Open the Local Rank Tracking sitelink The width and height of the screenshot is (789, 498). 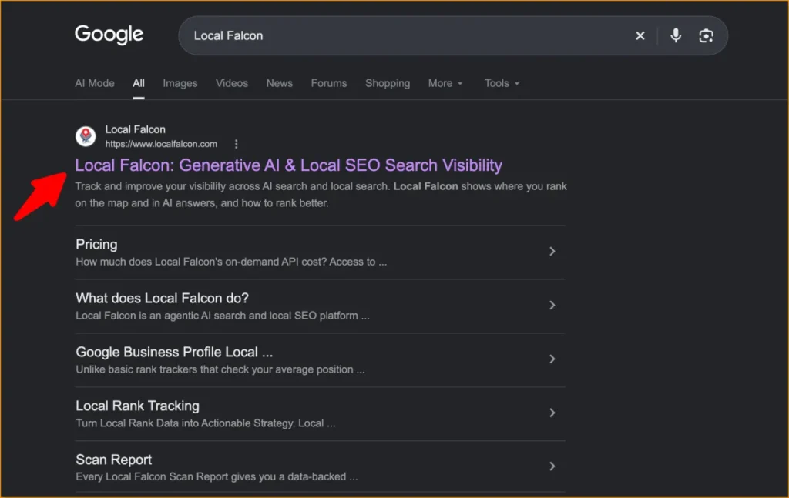[137, 406]
